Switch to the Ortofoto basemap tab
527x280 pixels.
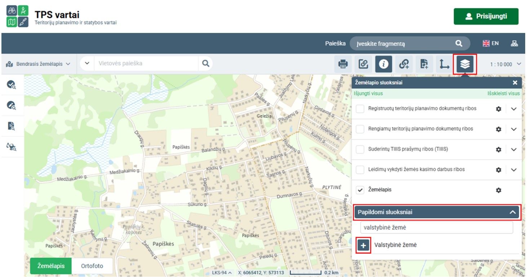[x=92, y=266]
